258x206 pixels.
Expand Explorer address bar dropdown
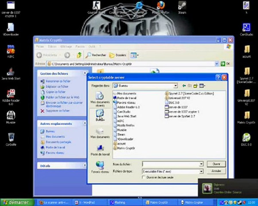(x=217, y=64)
